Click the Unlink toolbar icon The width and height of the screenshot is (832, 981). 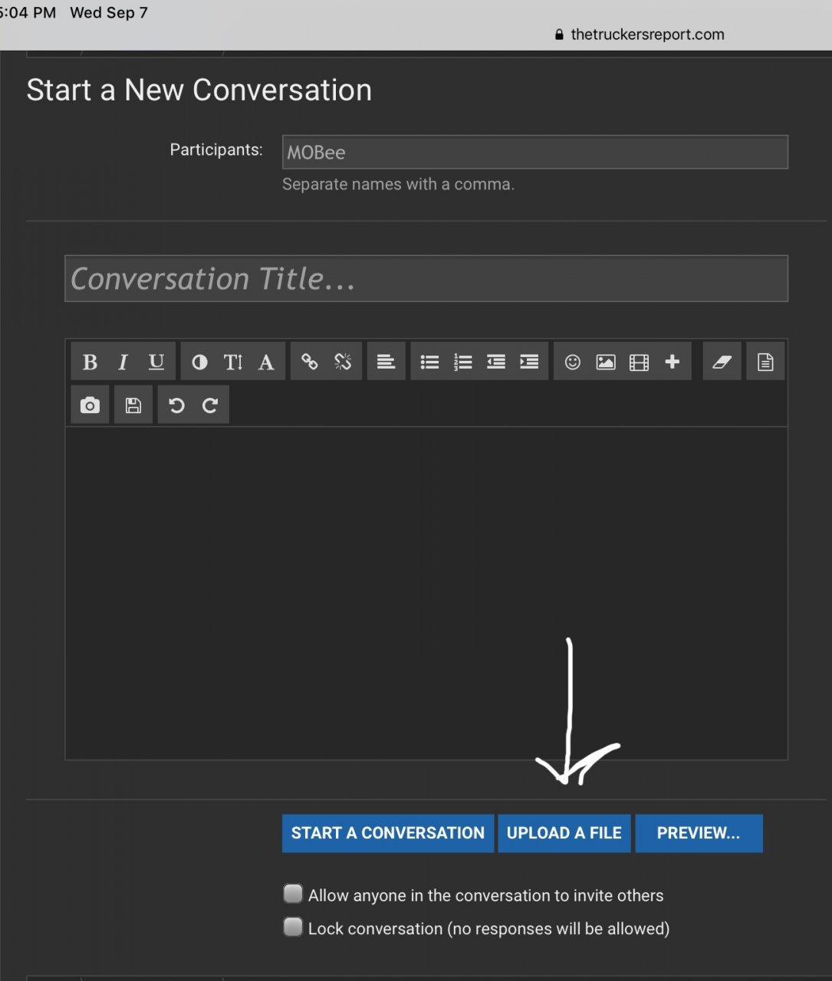(343, 362)
